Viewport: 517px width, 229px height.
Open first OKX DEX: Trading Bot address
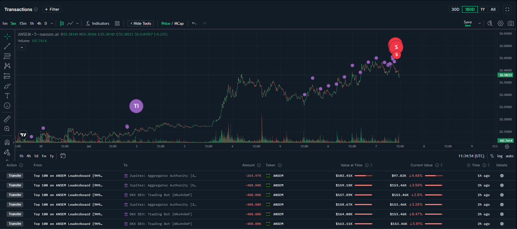coord(157,194)
